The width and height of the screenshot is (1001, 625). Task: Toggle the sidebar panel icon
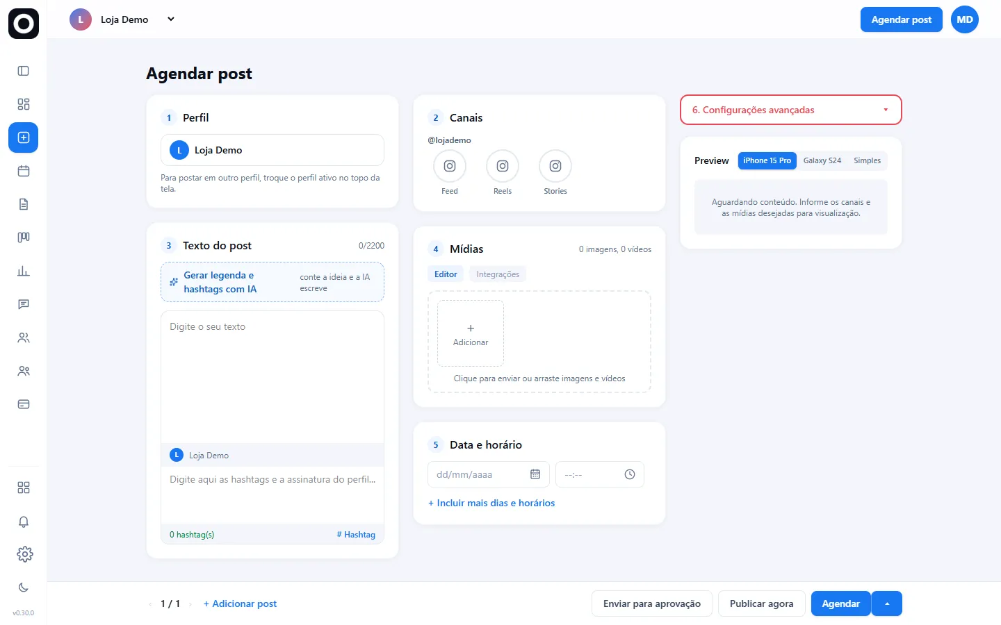24,71
